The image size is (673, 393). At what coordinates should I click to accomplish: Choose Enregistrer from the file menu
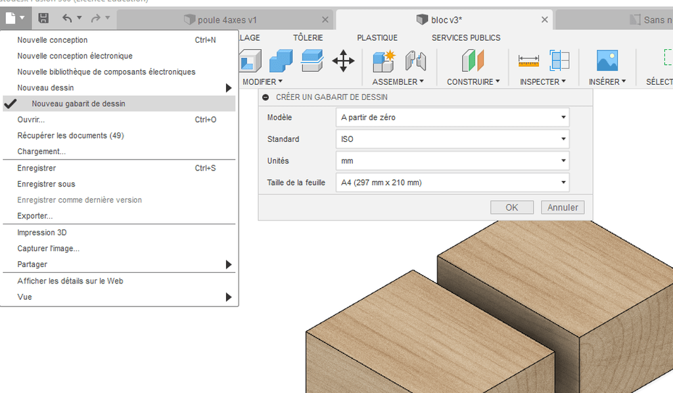[119, 168]
